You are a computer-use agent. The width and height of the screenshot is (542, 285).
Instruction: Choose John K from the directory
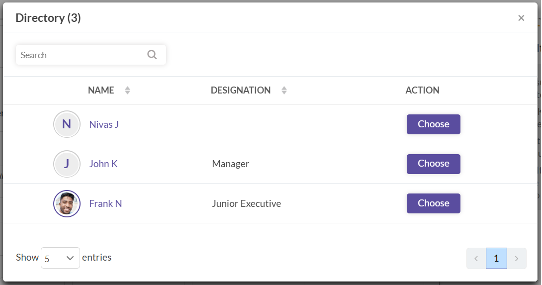click(433, 164)
